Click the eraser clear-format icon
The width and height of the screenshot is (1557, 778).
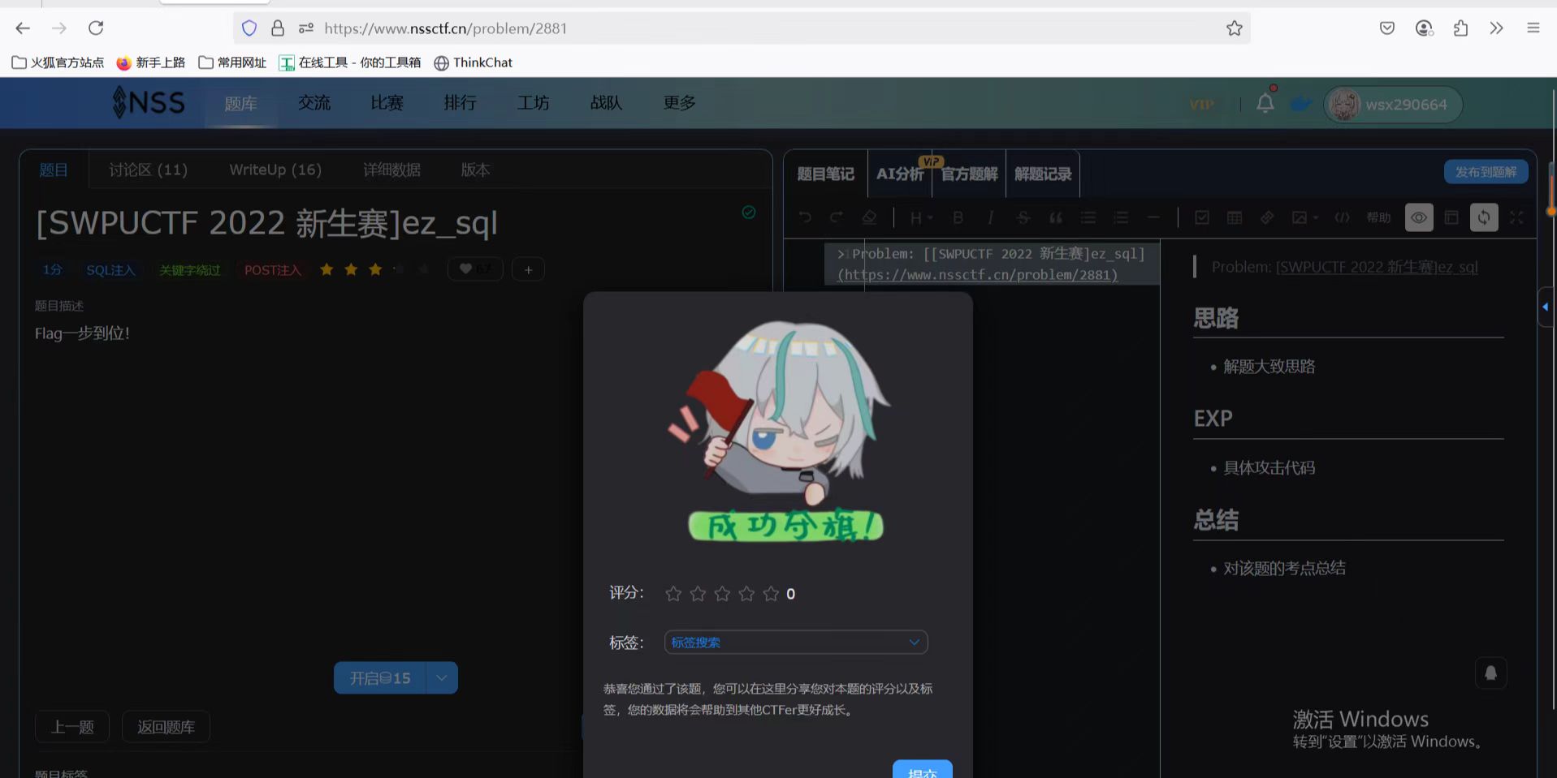coord(869,217)
